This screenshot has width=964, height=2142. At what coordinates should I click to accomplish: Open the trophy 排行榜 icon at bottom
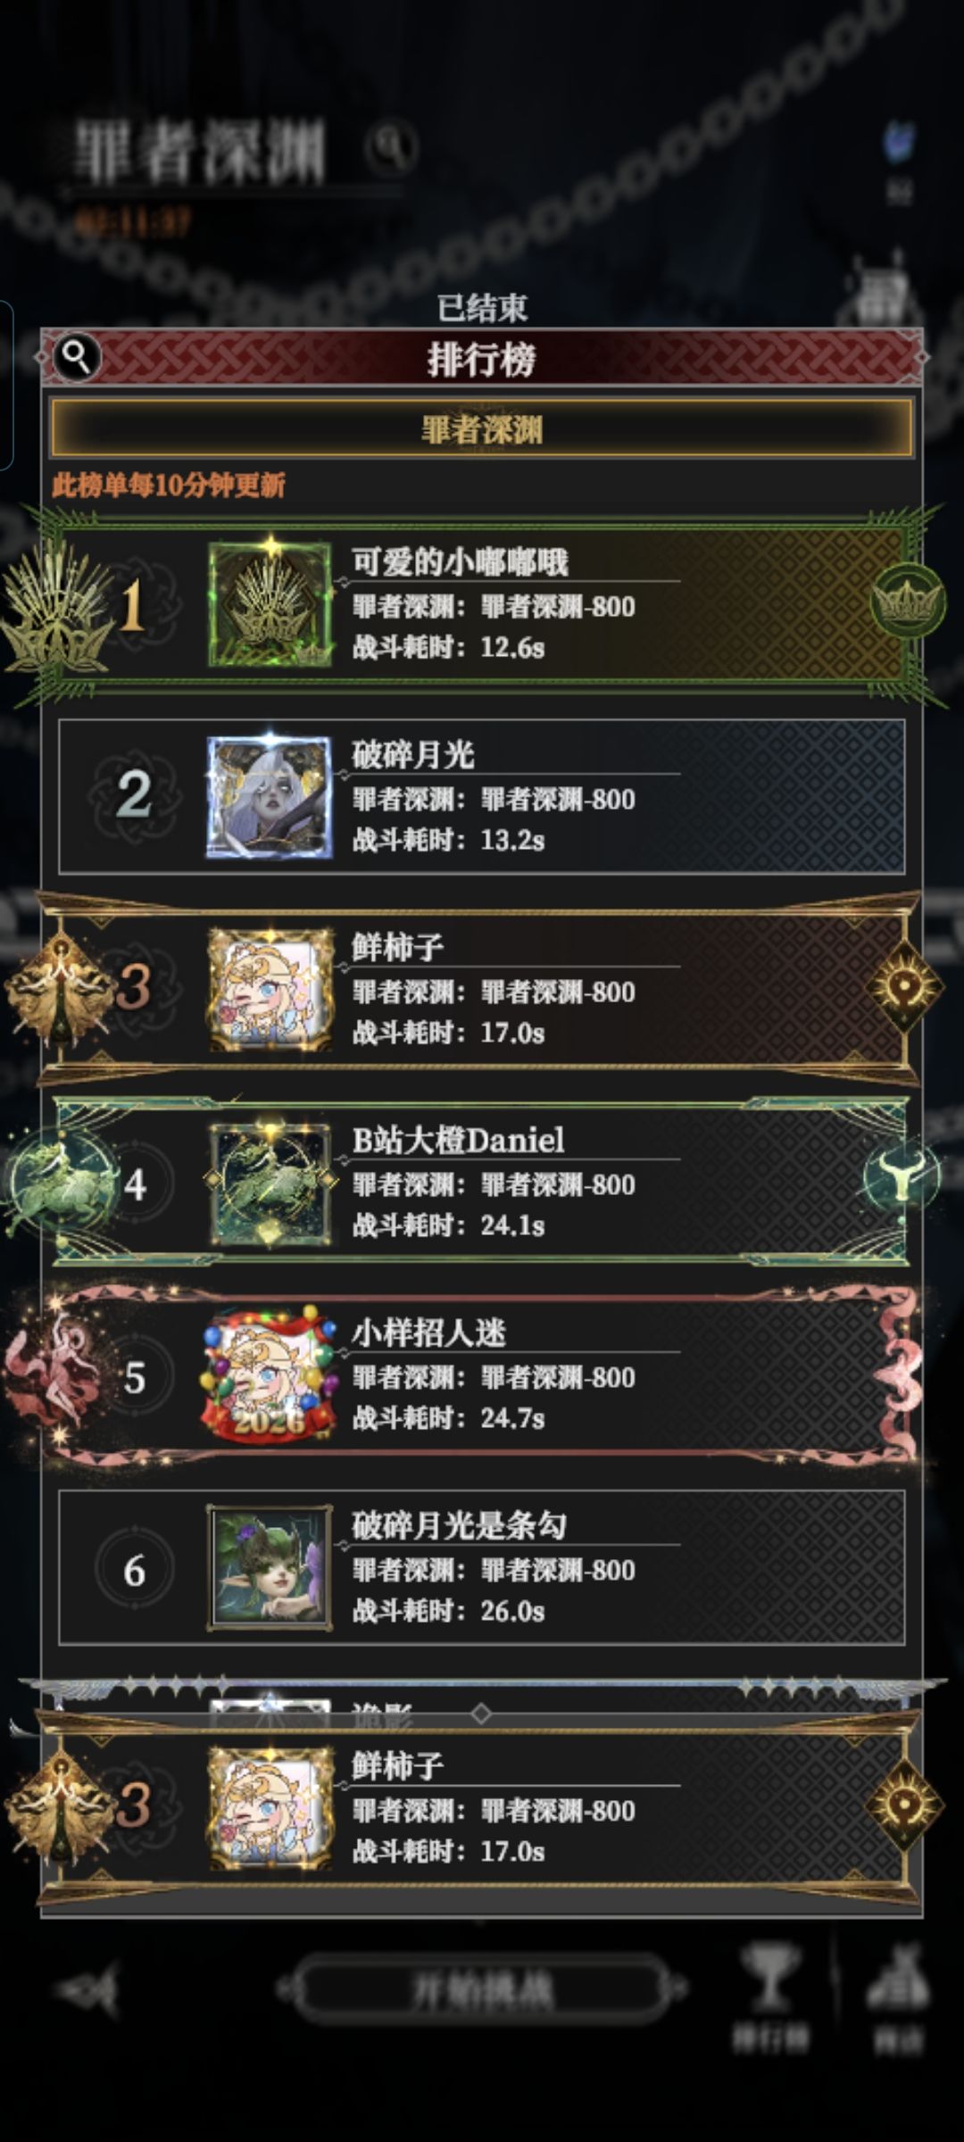[x=770, y=1997]
